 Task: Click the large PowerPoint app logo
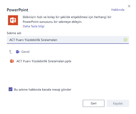[x=13, y=20]
